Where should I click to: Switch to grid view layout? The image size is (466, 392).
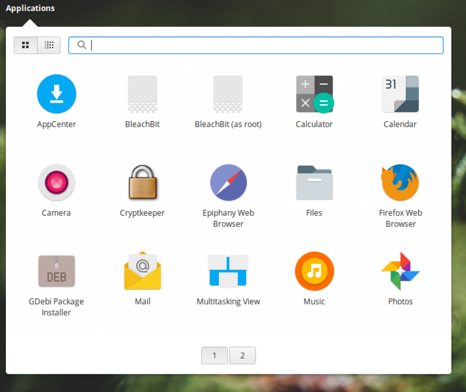25,45
